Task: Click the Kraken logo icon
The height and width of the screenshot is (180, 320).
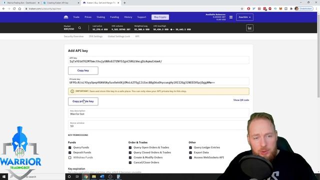Action: click(x=66, y=17)
